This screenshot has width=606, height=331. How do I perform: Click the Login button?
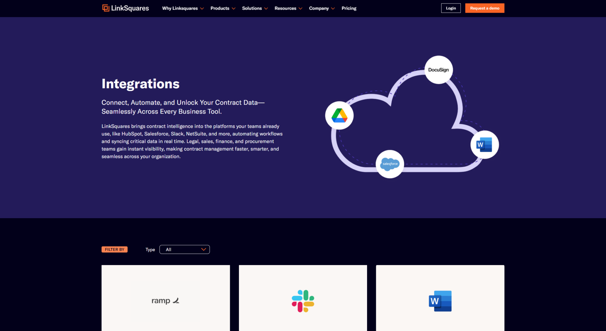coord(451,8)
